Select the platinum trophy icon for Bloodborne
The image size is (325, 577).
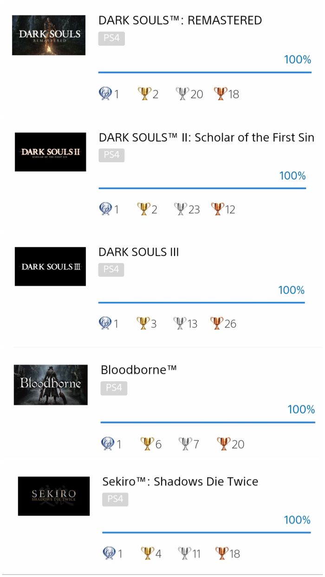109,443
